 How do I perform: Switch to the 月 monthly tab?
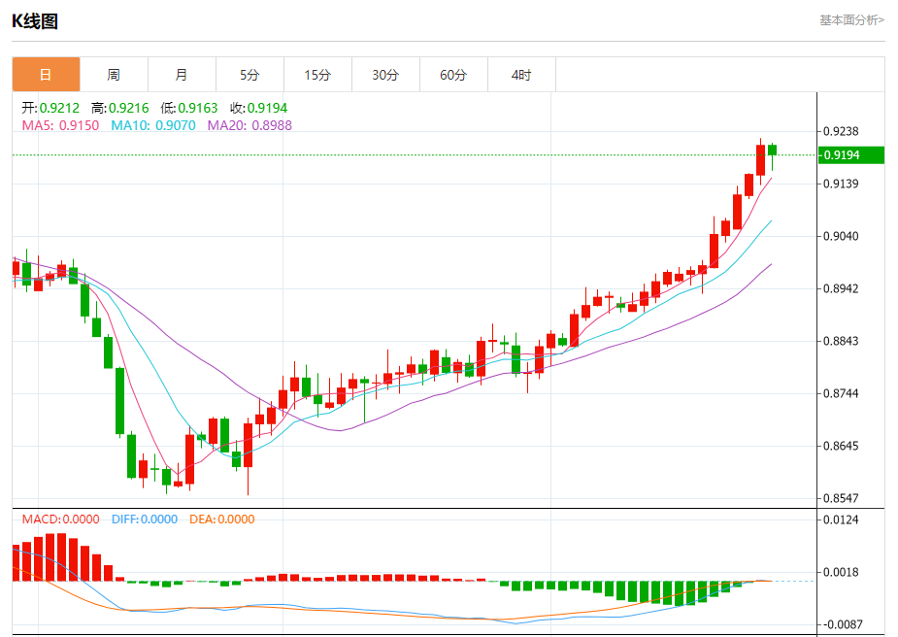tap(182, 75)
